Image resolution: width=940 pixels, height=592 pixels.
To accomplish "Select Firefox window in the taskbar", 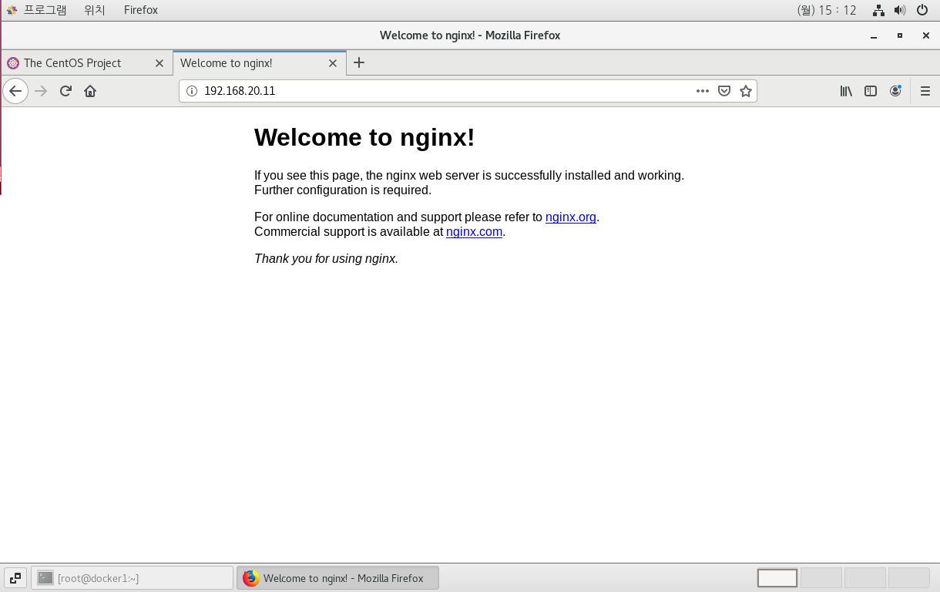I will click(337, 578).
